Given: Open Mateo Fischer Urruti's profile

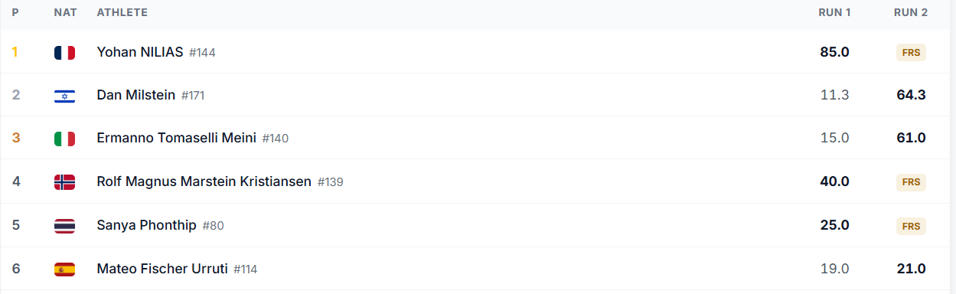Looking at the screenshot, I should click(x=162, y=269).
